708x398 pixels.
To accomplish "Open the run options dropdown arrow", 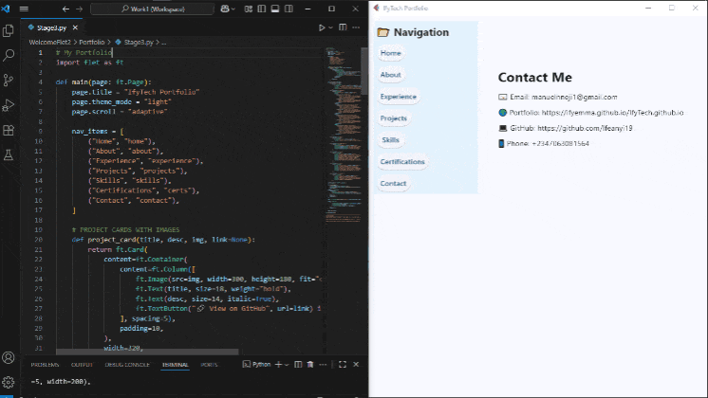I will coord(330,27).
